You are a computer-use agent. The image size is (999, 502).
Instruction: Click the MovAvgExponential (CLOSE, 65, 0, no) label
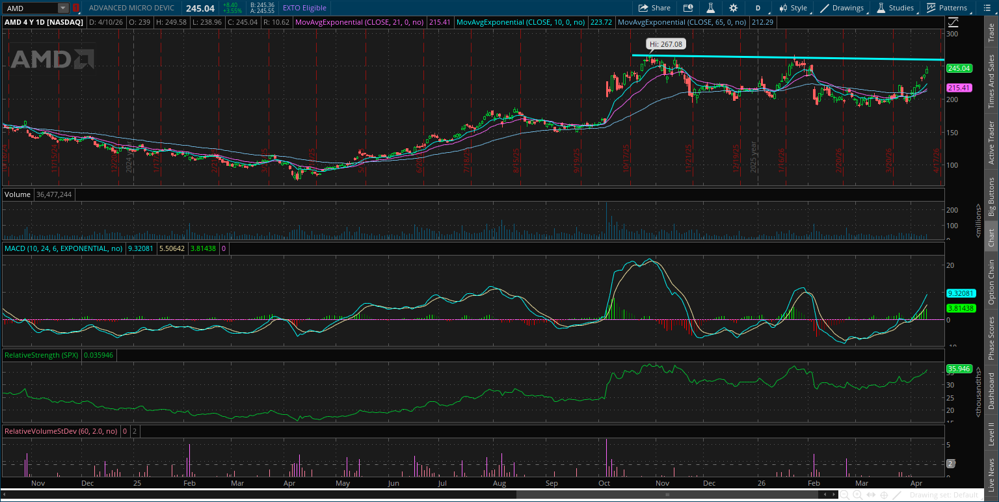[x=682, y=22]
